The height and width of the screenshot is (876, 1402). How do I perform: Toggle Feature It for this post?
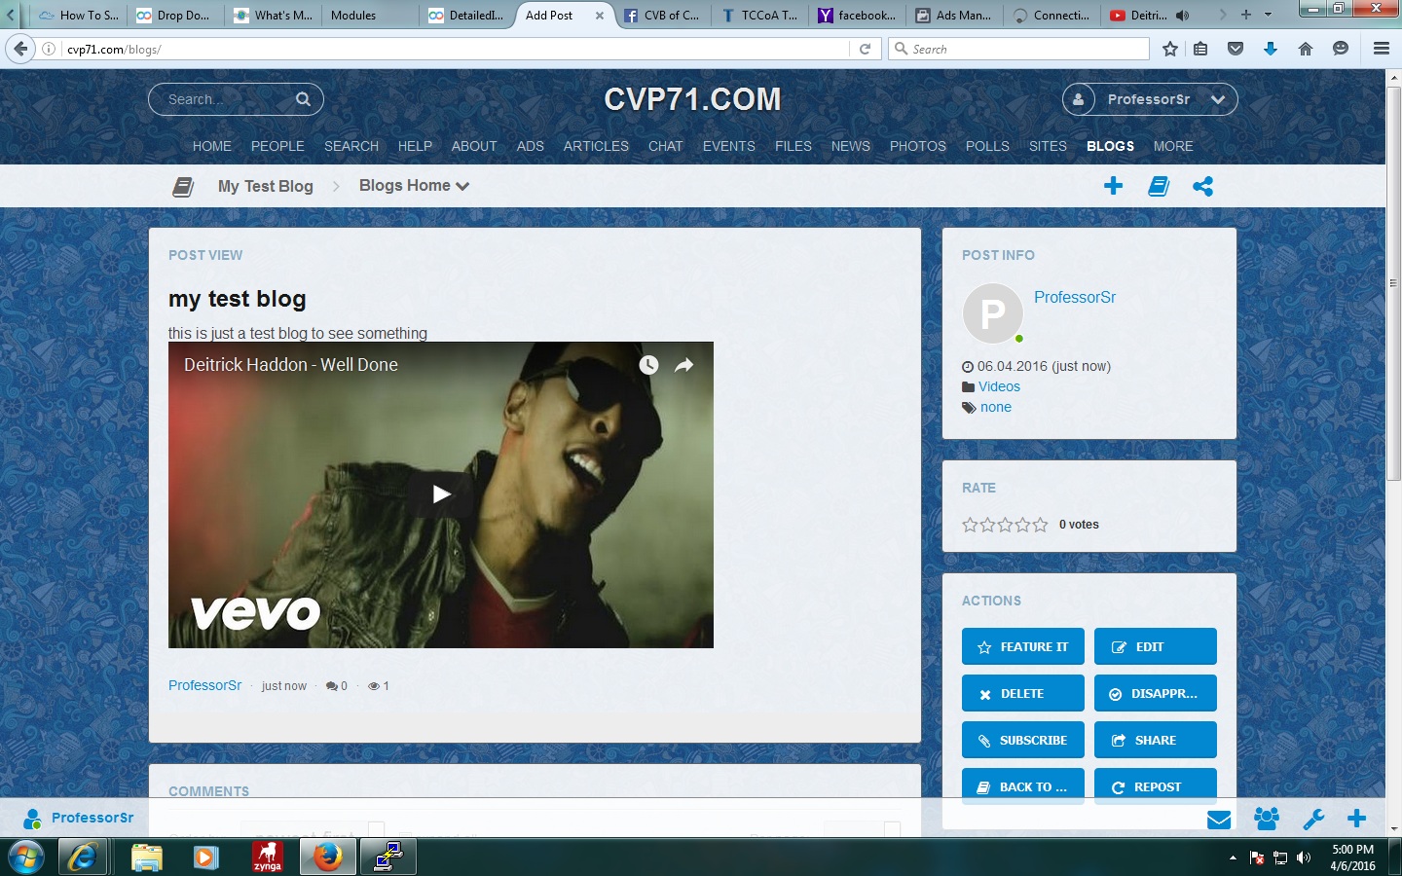pos(1022,646)
